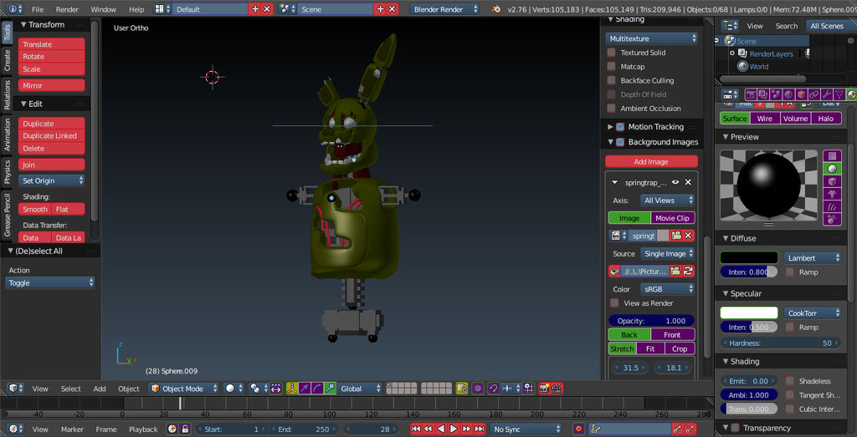857x437 pixels.
Task: Open the Object properties cube icon
Action: click(x=801, y=94)
